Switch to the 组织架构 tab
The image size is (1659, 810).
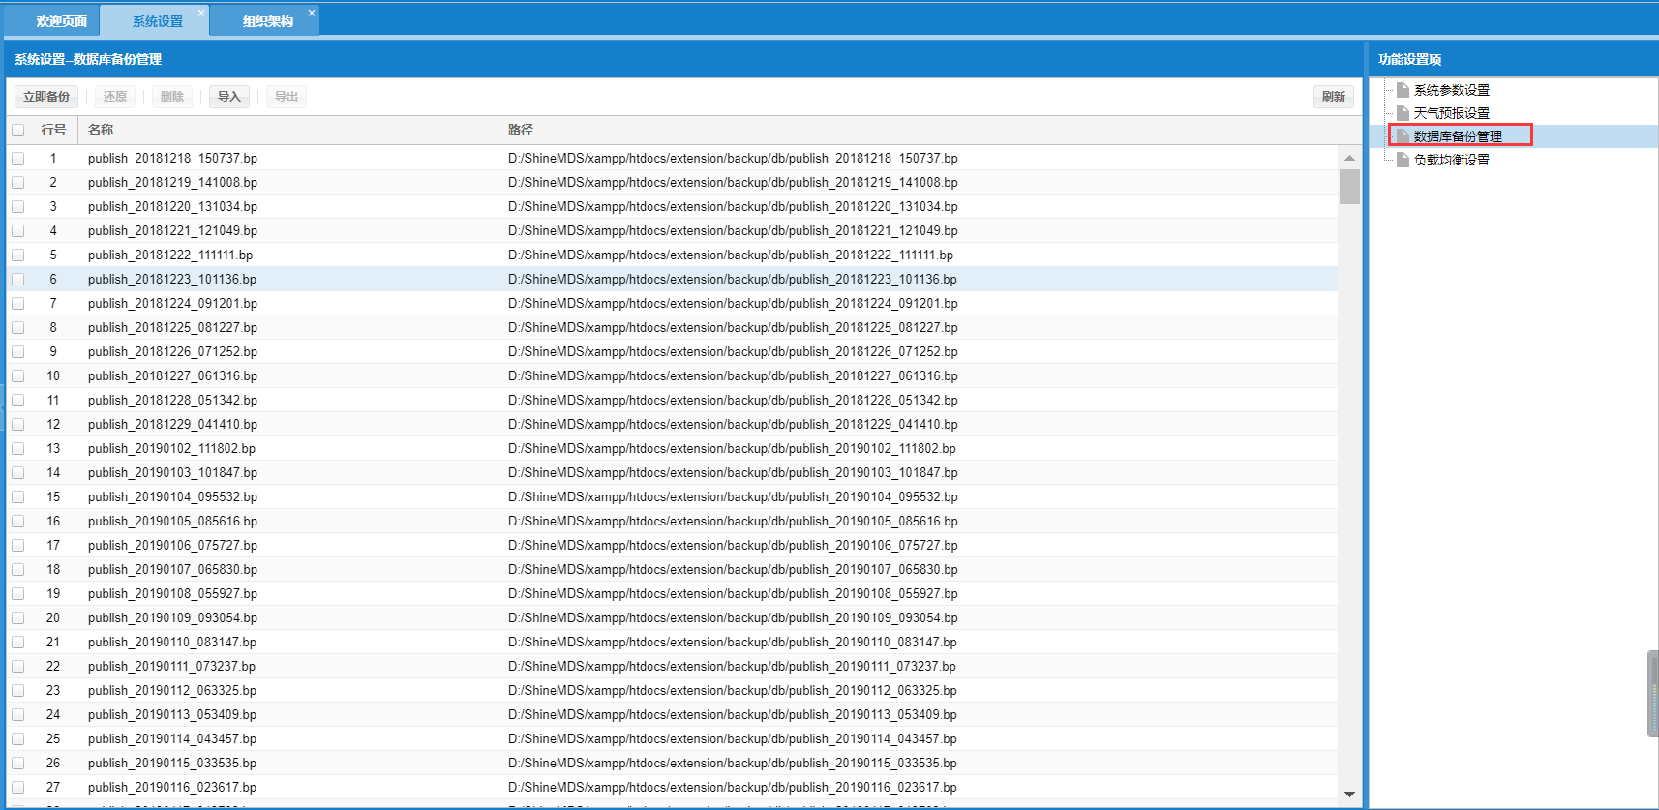pyautogui.click(x=267, y=21)
